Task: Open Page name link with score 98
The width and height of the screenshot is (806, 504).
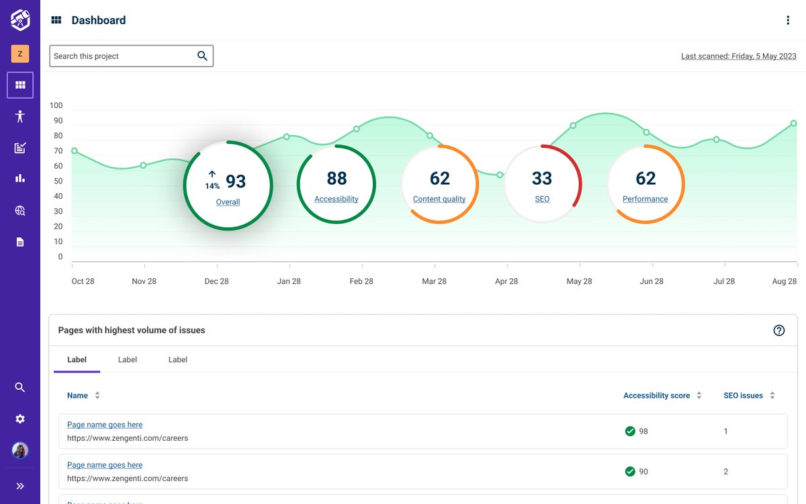Action: [105, 425]
